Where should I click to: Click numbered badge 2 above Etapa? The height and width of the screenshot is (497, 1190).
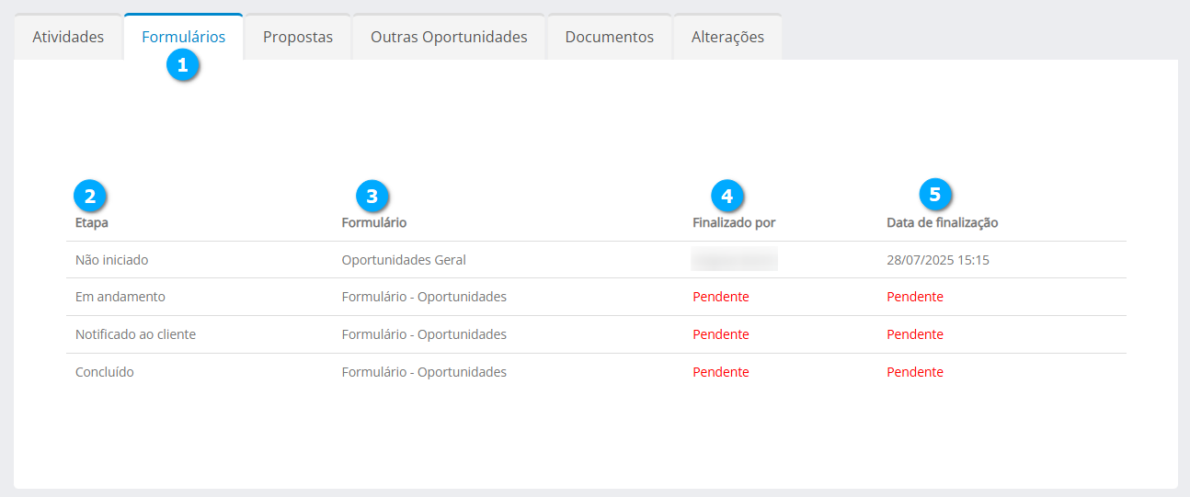click(x=90, y=195)
